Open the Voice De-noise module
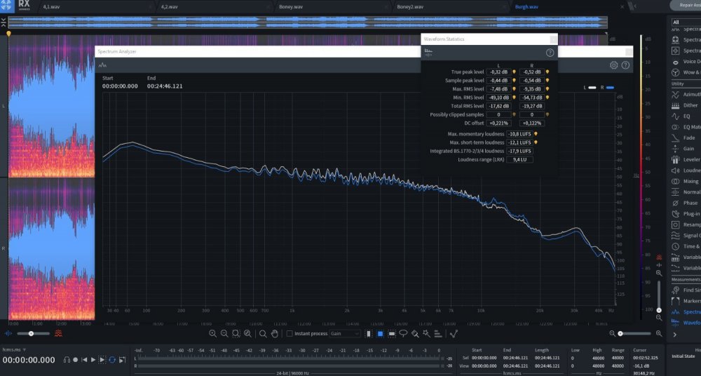The height and width of the screenshot is (376, 701). [x=686, y=62]
